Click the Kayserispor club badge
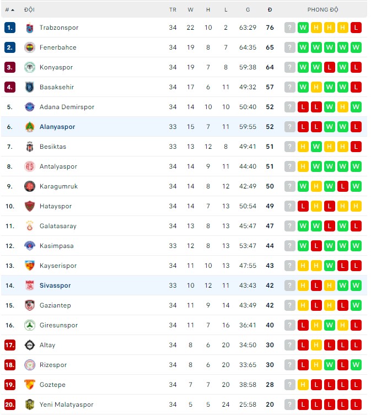The height and width of the screenshot is (415, 371). pos(30,266)
